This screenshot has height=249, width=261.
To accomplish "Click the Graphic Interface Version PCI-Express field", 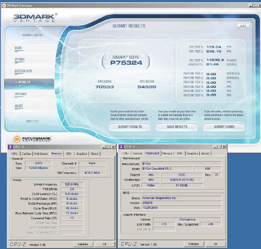I will (187, 220).
